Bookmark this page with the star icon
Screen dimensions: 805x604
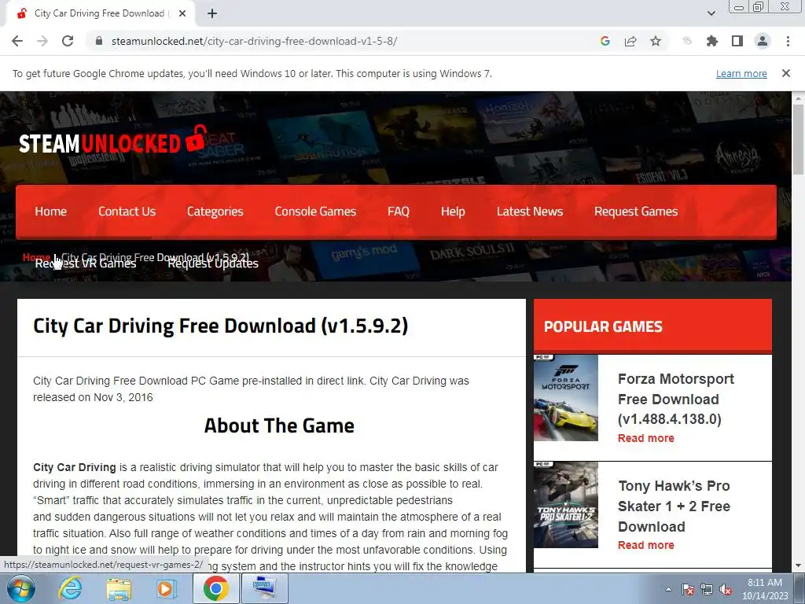tap(656, 41)
